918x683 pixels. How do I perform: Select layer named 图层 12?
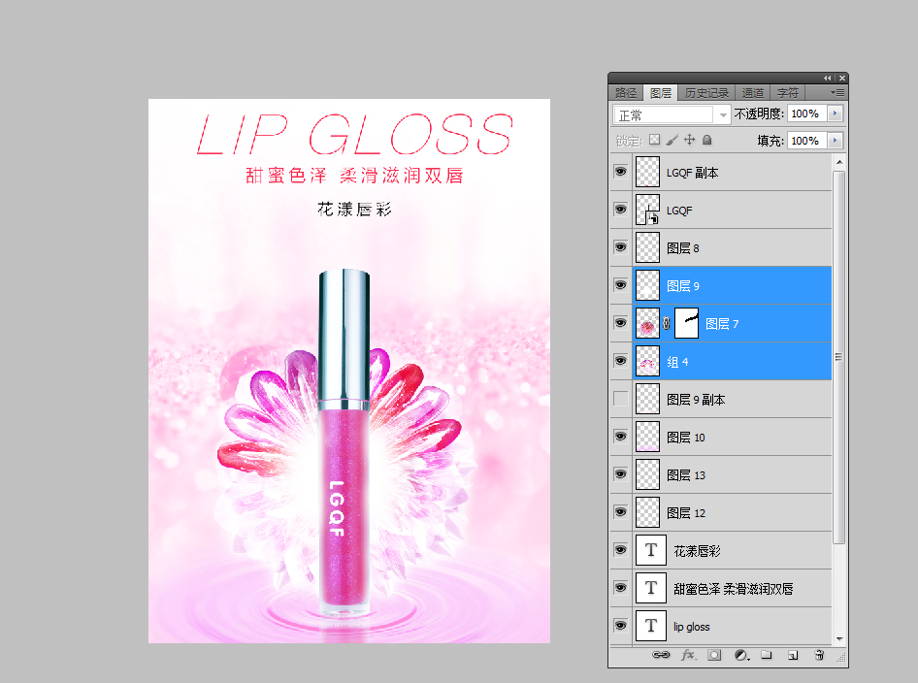686,513
